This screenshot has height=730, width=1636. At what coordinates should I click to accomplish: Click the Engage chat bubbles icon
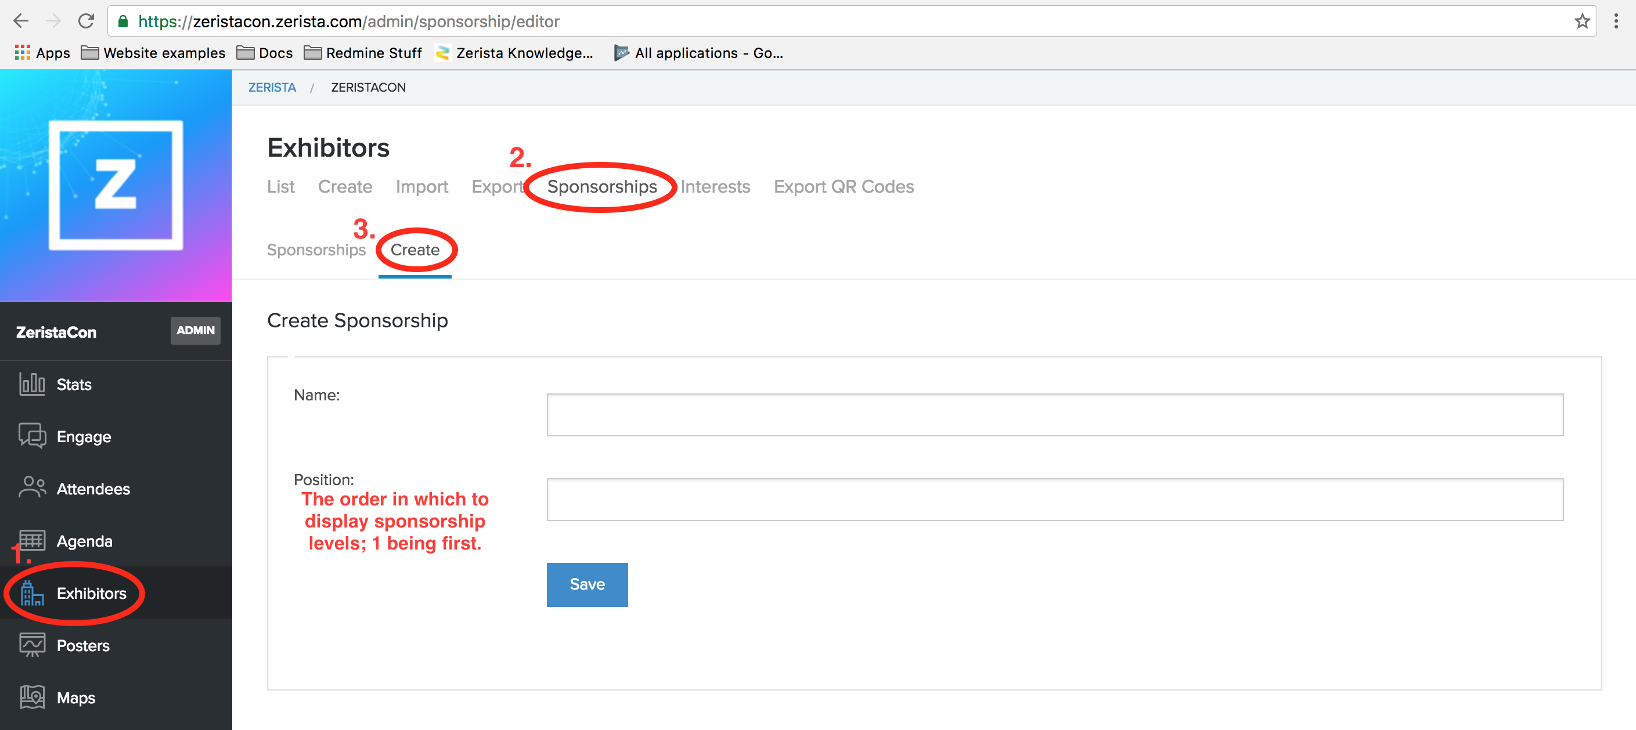tap(32, 436)
